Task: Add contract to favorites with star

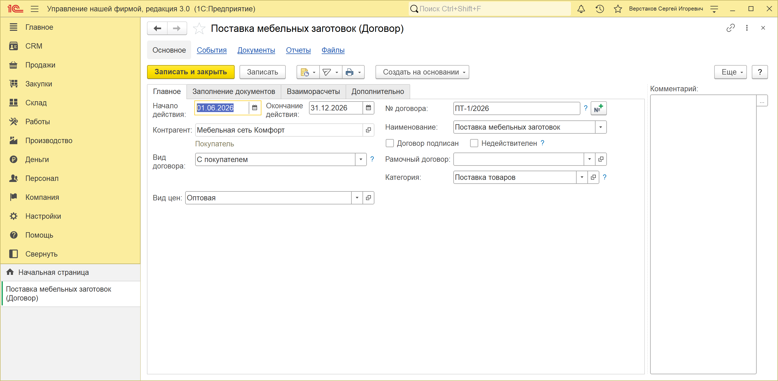Action: tap(199, 29)
